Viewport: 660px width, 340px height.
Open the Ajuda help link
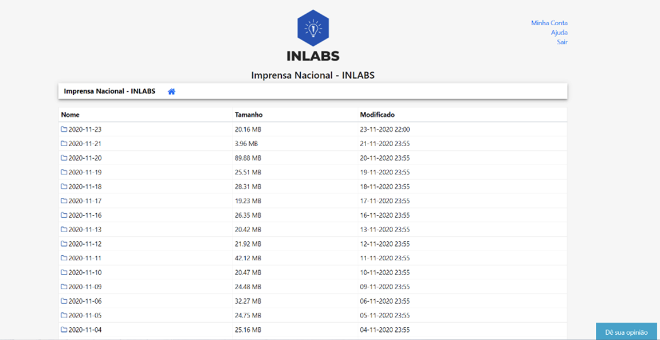(x=559, y=33)
